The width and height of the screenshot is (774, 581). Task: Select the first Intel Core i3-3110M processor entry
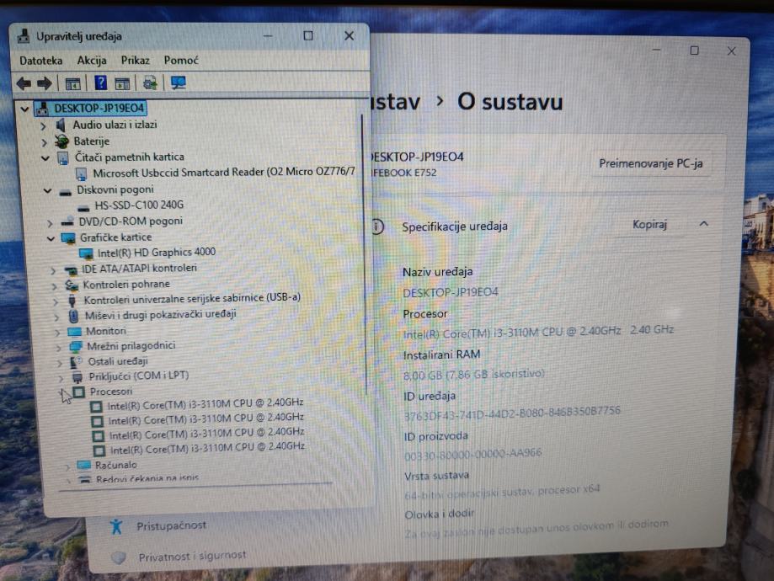206,404
